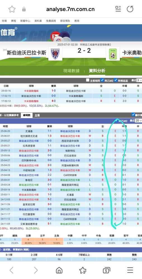Click the analyse.7m.com.cn address field

[x=70, y=9]
